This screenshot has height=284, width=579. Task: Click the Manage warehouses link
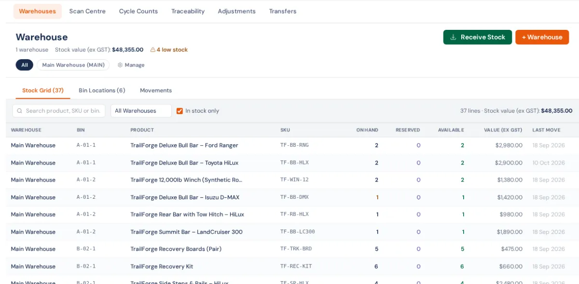coord(131,65)
